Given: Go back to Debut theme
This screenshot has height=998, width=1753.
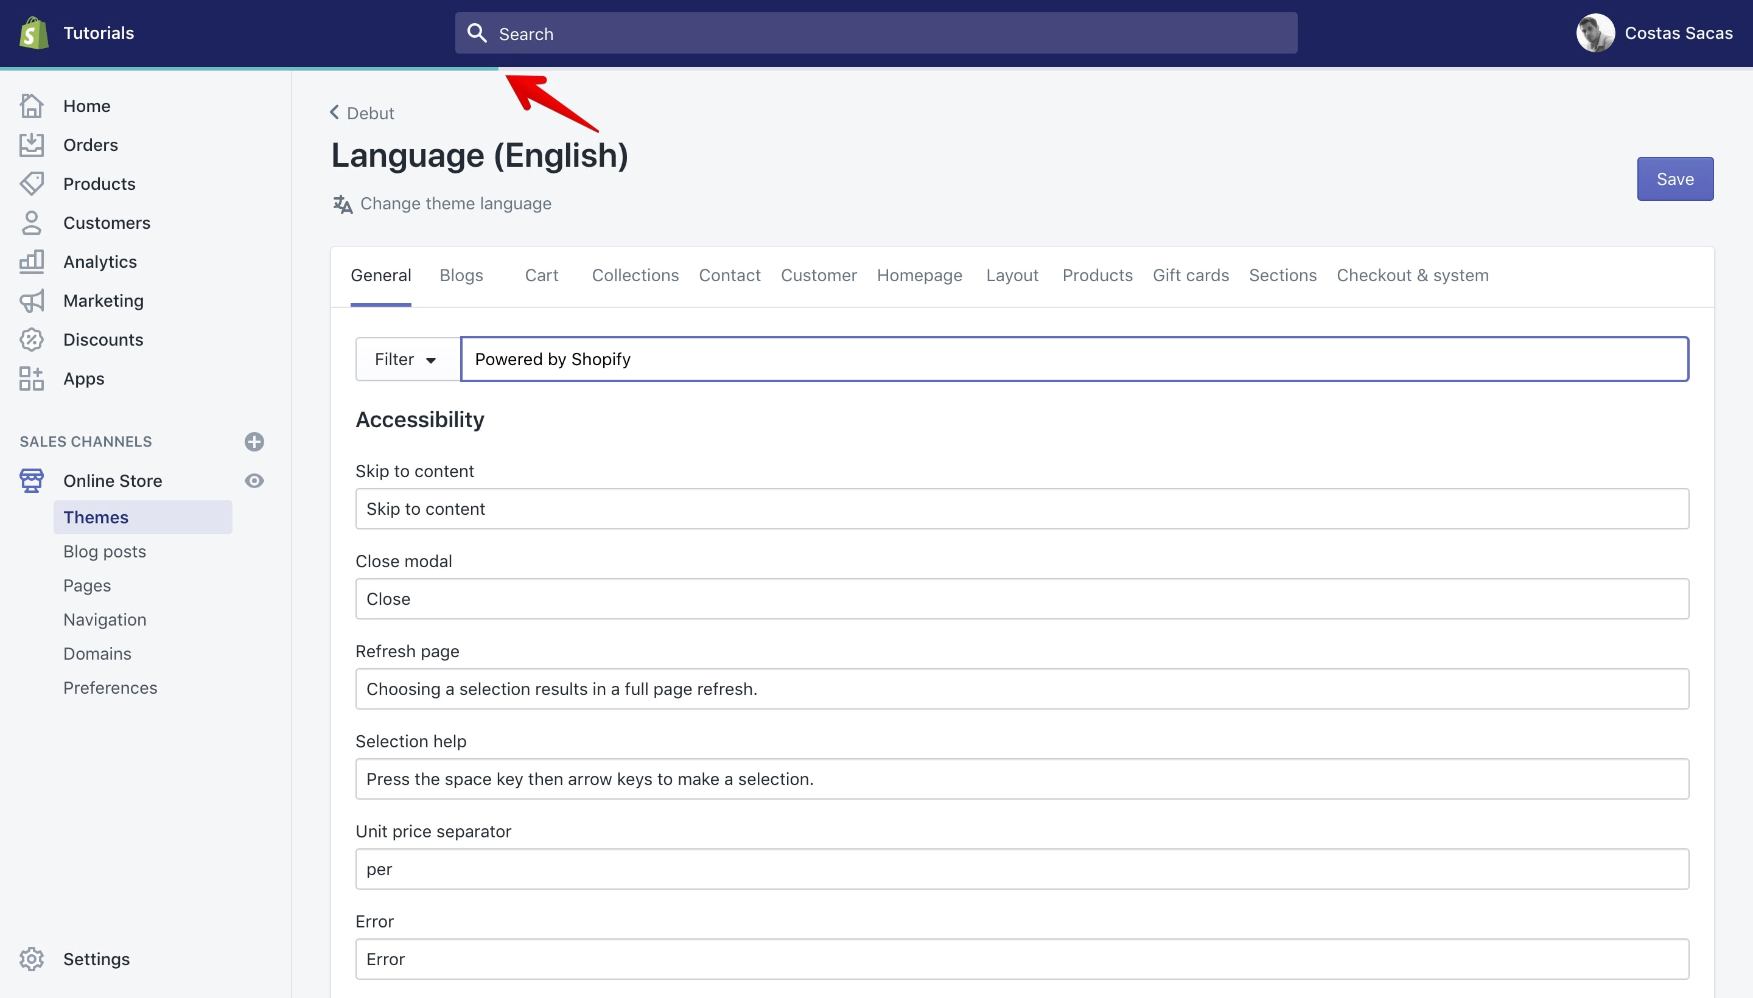Looking at the screenshot, I should [370, 113].
